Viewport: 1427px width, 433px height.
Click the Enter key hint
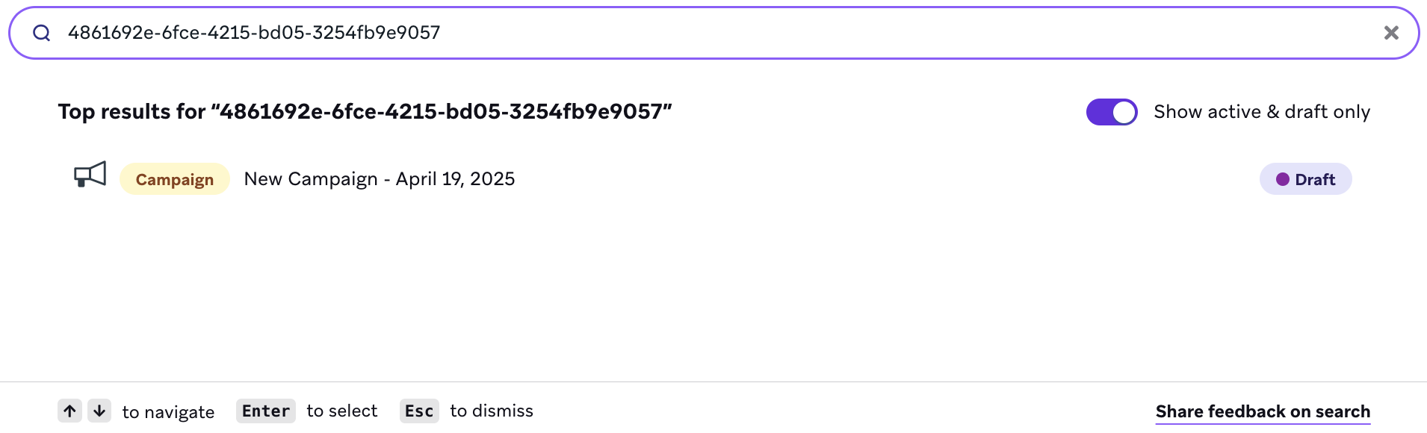pos(265,411)
